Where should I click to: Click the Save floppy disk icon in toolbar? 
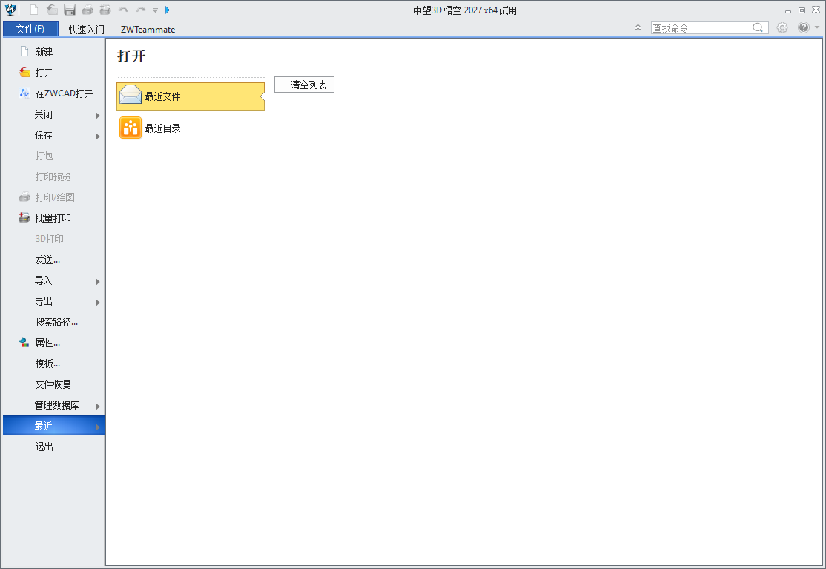click(x=70, y=10)
